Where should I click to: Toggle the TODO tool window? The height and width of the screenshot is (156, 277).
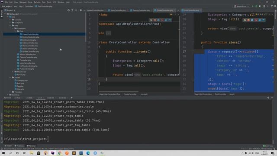pos(8,146)
